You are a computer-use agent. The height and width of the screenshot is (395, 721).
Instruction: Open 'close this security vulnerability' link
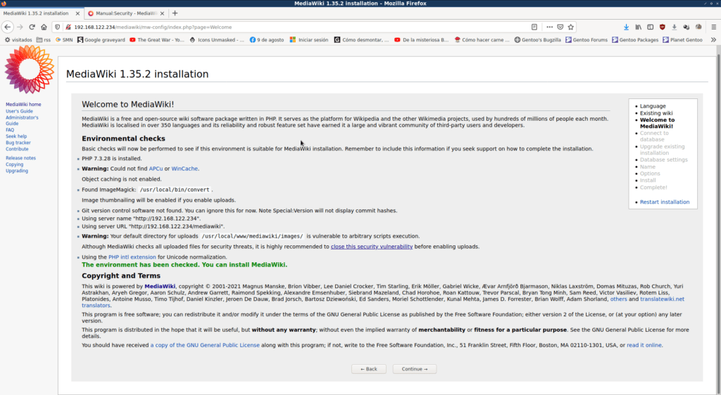372,247
